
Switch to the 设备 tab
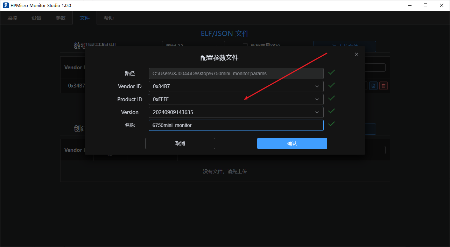pyautogui.click(x=36, y=18)
